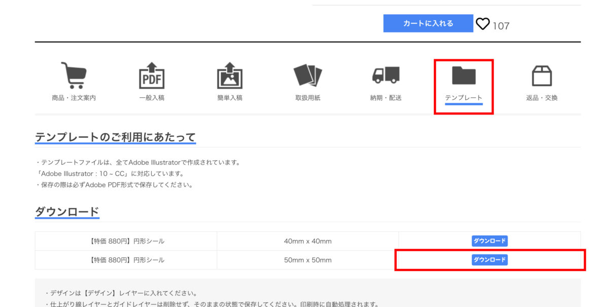Open the paper sheets icon for 取扱用紙
Image resolution: width=609 pixels, height=307 pixels.
point(308,75)
